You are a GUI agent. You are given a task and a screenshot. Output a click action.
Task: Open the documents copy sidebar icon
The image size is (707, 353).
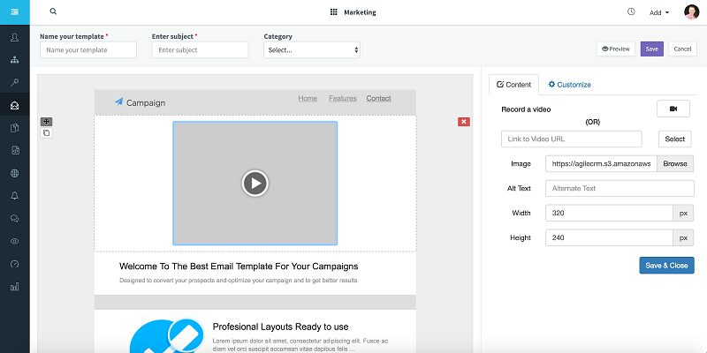tap(14, 128)
